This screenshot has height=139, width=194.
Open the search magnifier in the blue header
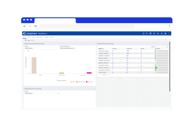147,33
